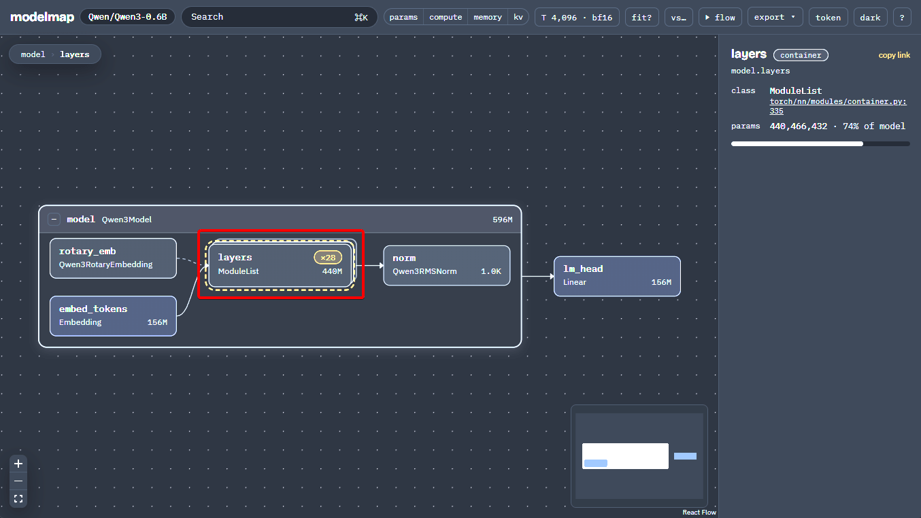Select the norm Qwen3RMSNorm node
This screenshot has width=921, height=518.
pyautogui.click(x=446, y=265)
